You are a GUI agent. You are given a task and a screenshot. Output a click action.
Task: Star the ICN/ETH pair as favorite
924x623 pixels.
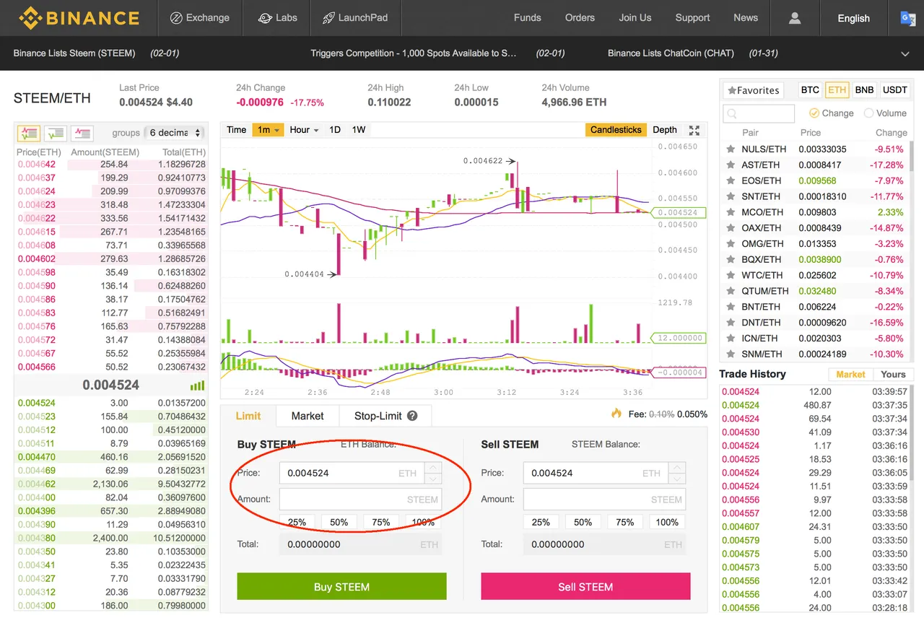(x=731, y=339)
